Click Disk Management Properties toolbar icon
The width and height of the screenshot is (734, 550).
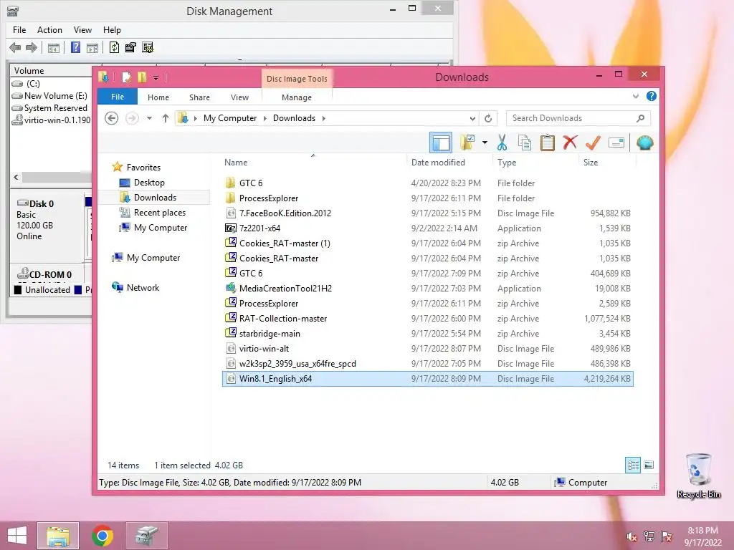coord(130,47)
